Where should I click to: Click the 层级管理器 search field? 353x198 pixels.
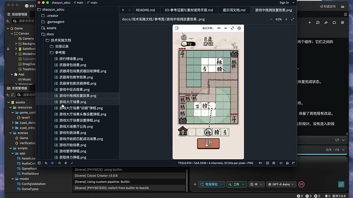(x=24, y=21)
